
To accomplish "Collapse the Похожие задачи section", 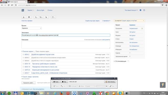I will [x=27, y=51].
